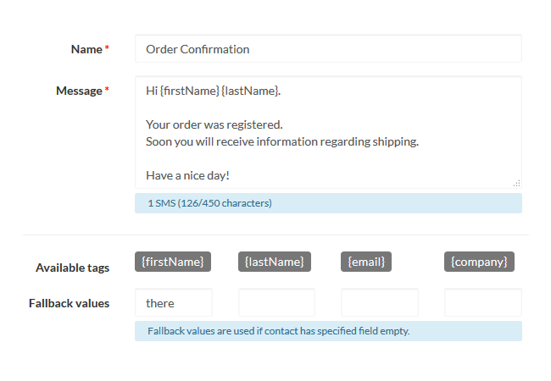The height and width of the screenshot is (381, 551).
Task: Click the Name input field
Action: pos(327,49)
